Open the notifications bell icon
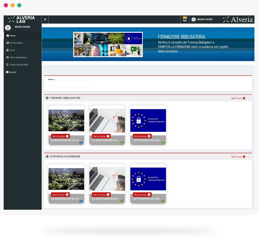259x243 pixels. (185, 20)
